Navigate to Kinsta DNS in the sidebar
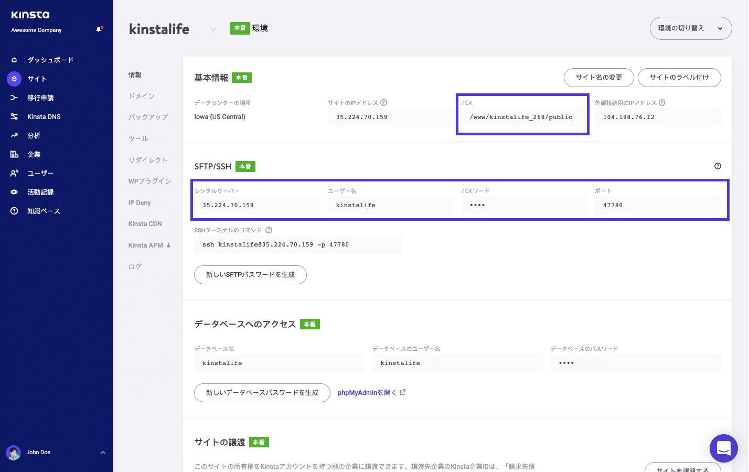Viewport: 749px width, 472px height. coord(44,116)
